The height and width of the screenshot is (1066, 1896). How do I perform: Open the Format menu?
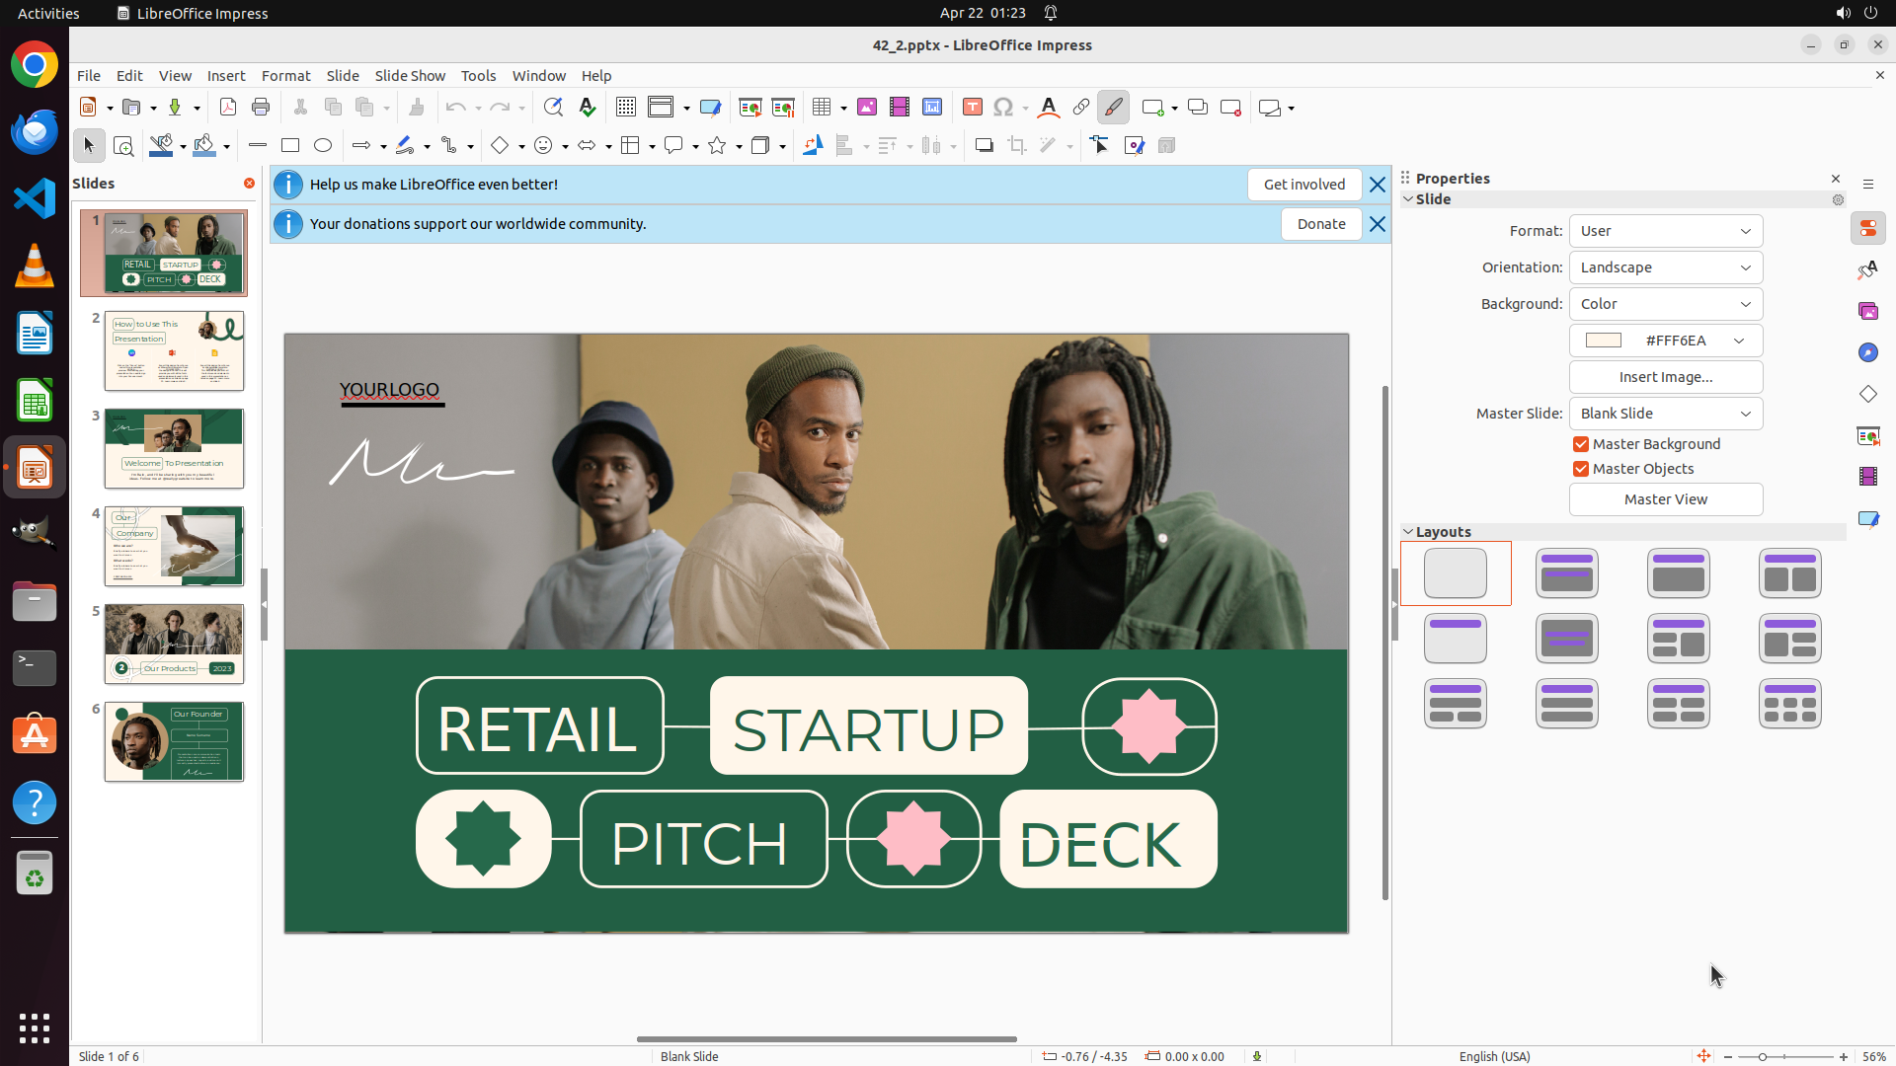pos(285,76)
